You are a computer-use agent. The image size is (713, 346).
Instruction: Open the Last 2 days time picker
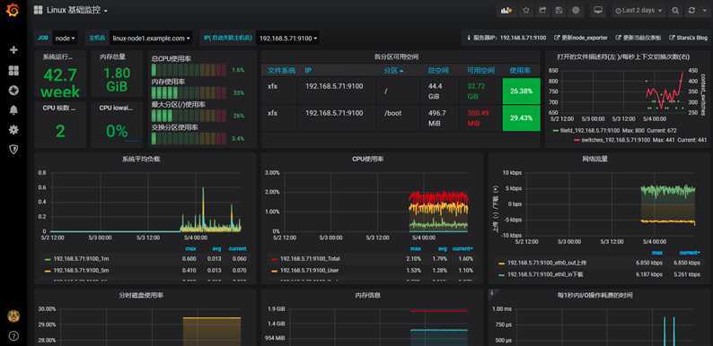click(x=638, y=11)
